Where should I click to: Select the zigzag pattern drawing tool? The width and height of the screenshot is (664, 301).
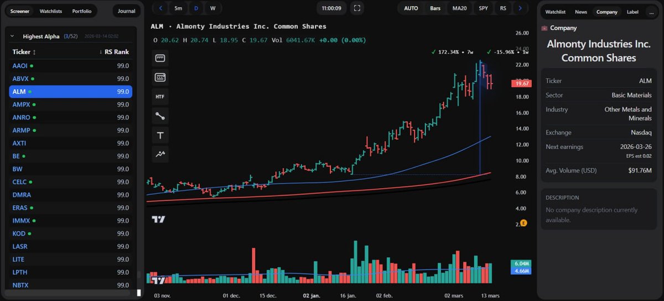point(160,154)
